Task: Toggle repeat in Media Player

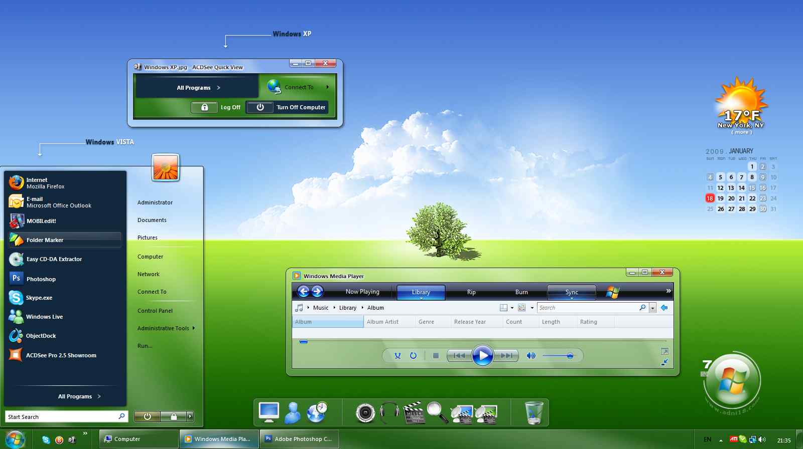Action: 413,355
